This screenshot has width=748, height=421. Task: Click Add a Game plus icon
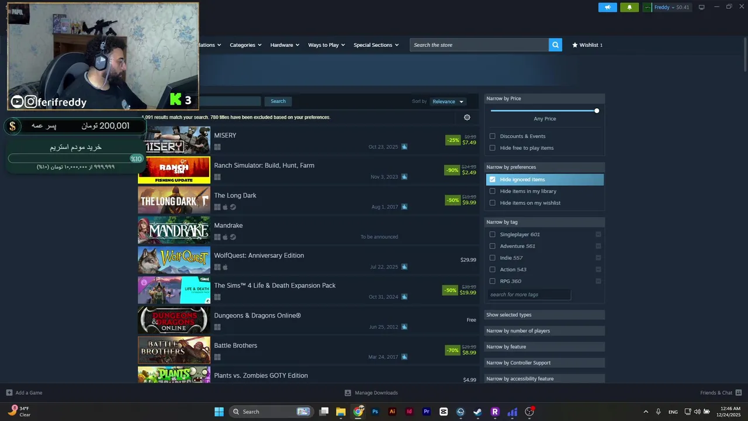coord(9,393)
